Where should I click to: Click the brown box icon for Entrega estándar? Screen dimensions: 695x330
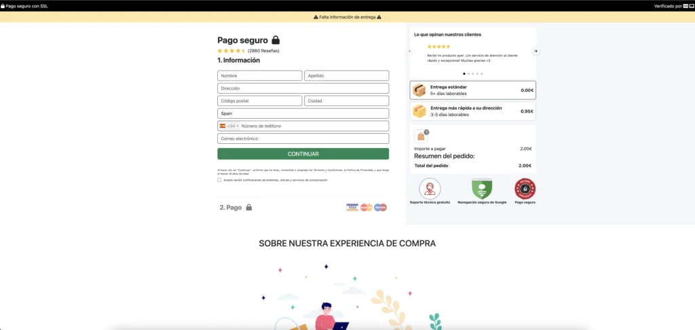[x=419, y=90]
